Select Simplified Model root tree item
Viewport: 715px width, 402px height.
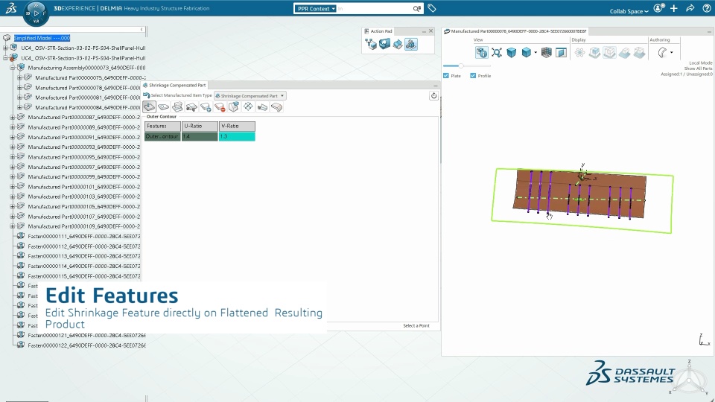click(42, 38)
